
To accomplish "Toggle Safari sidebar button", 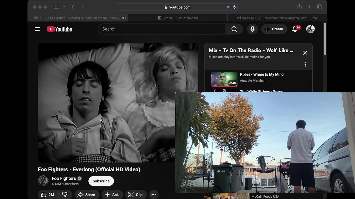I will [56, 7].
